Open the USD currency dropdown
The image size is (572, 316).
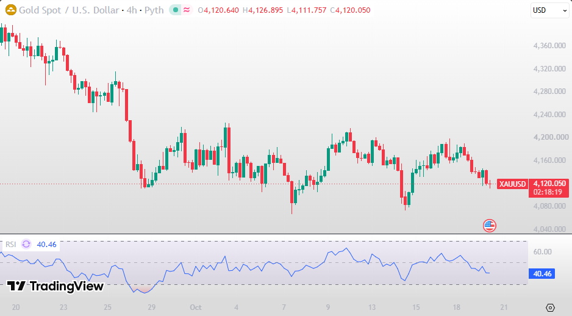coord(549,10)
